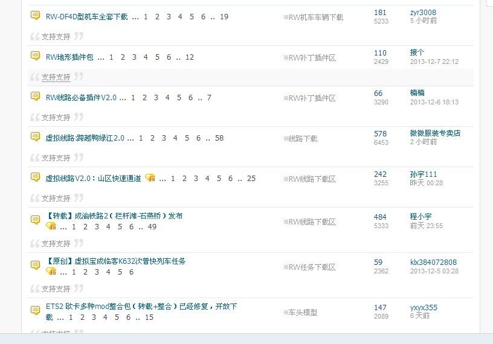Jump to page 58 of 跨越鸭绿江2.0 thread

[x=219, y=138]
